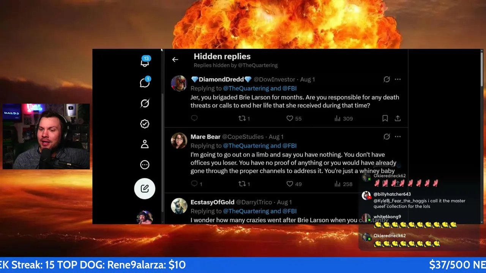Open the More circle menu in sidebar
This screenshot has width=486, height=273.
(145, 165)
